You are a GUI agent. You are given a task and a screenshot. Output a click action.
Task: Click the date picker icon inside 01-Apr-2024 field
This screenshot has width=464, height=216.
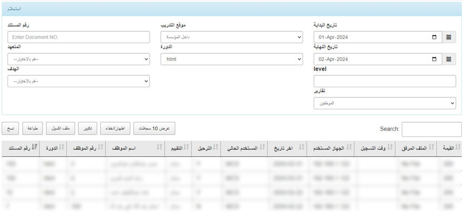(434, 37)
